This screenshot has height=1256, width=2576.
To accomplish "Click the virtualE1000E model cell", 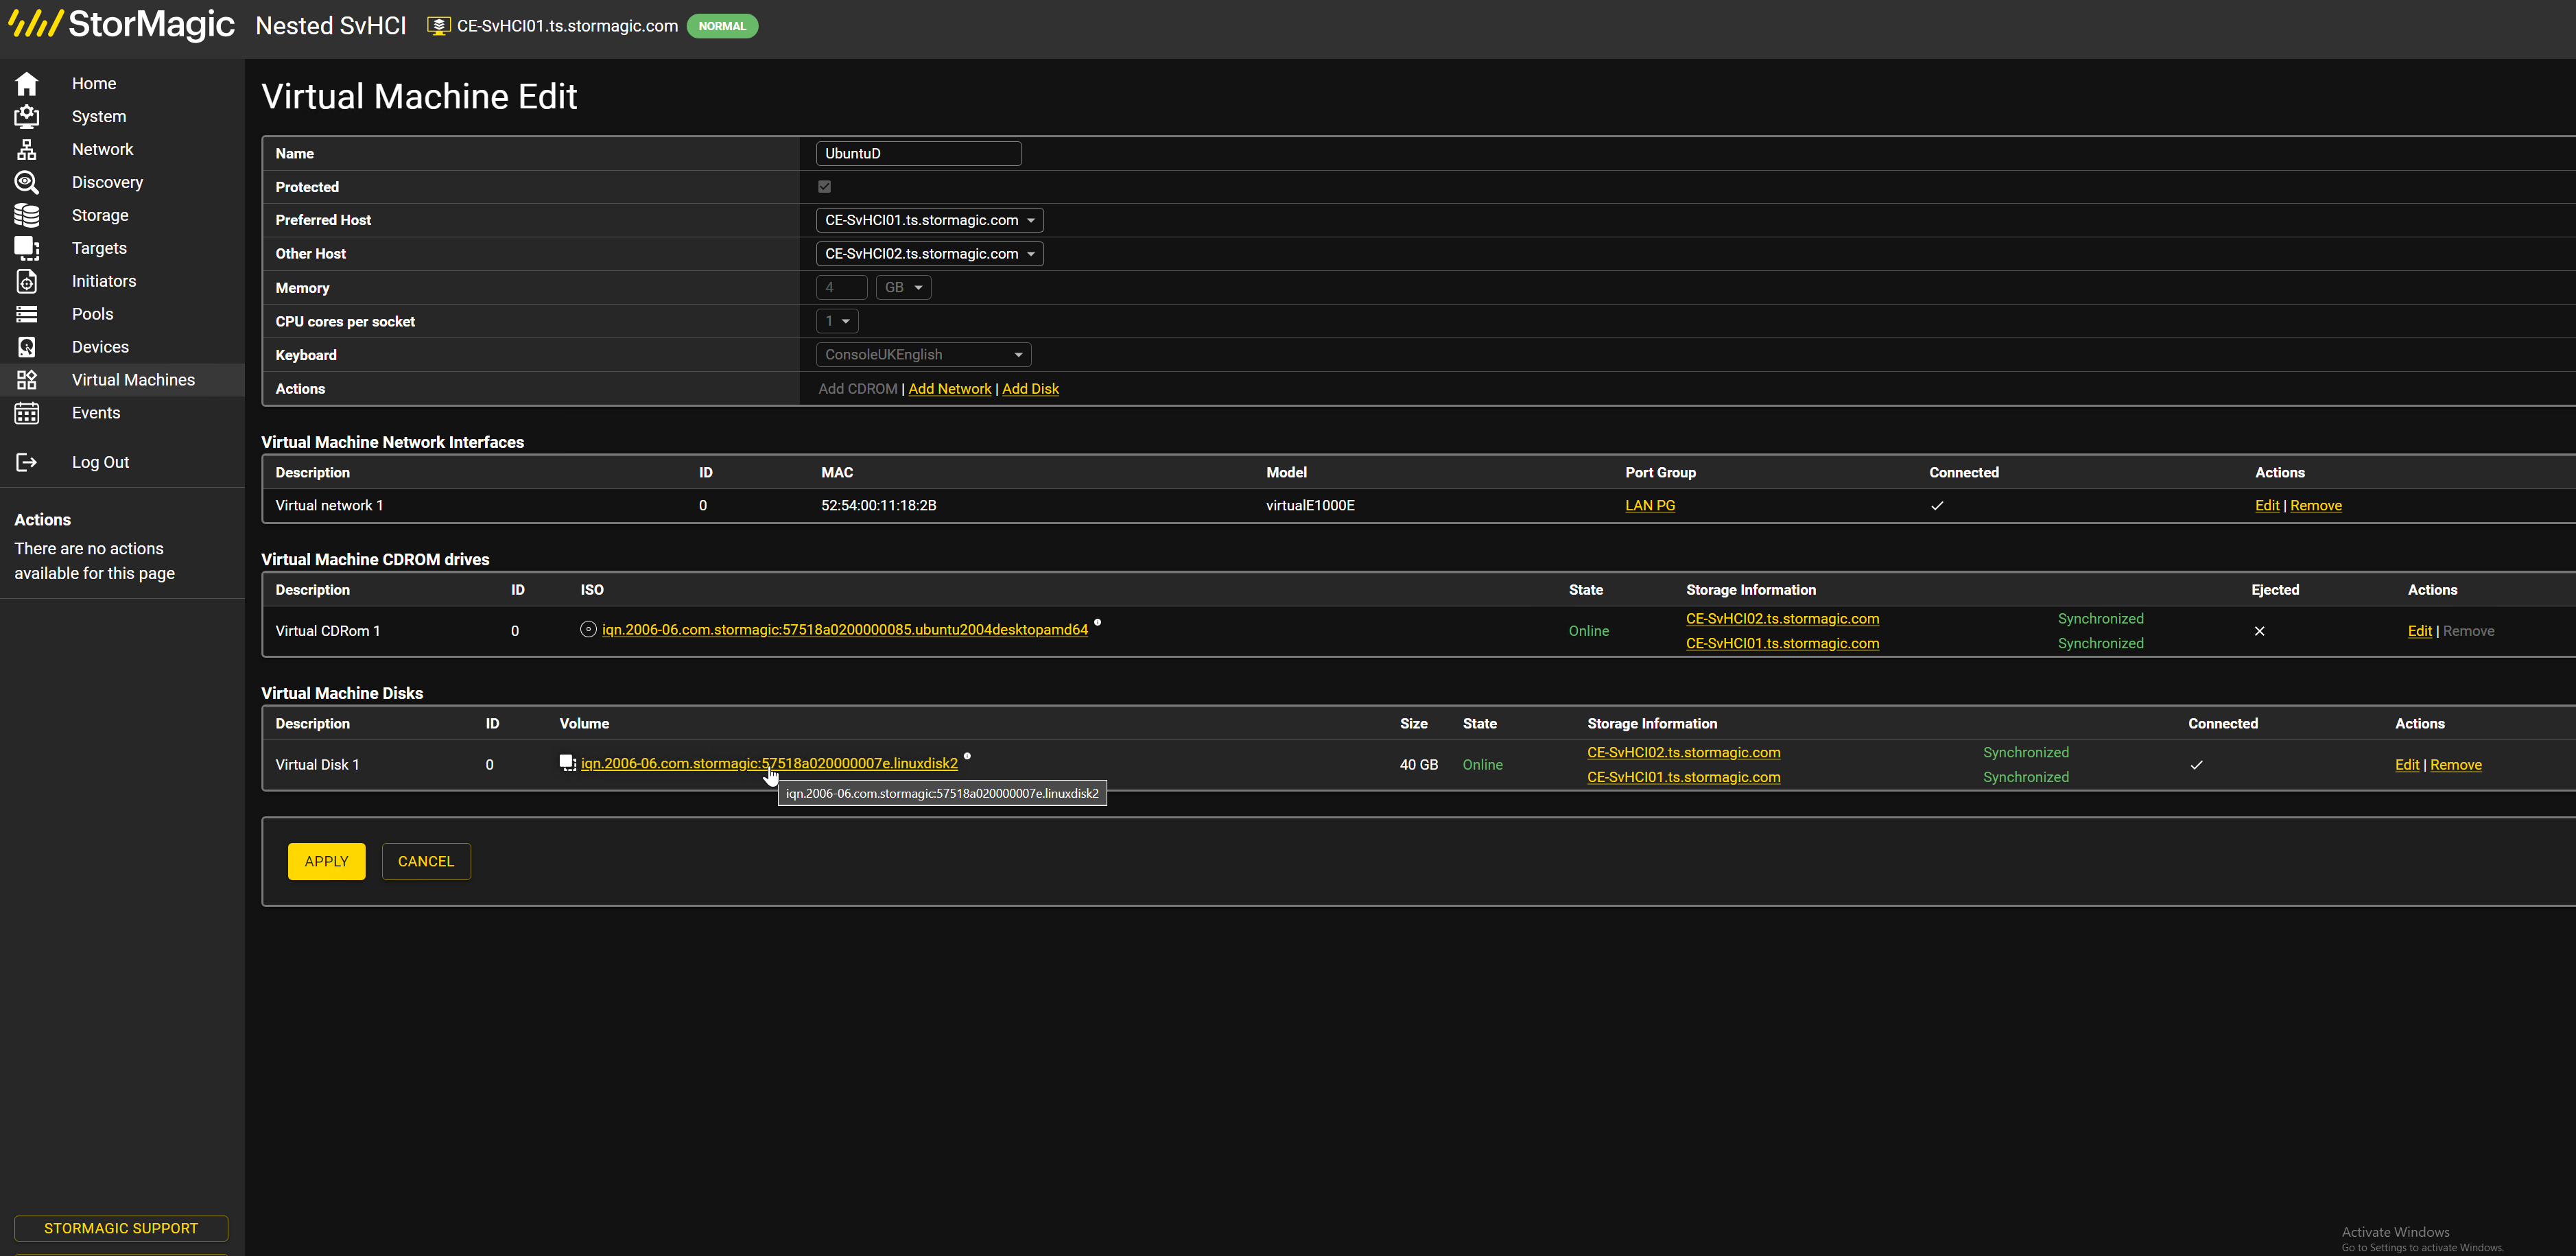I will tap(1310, 506).
